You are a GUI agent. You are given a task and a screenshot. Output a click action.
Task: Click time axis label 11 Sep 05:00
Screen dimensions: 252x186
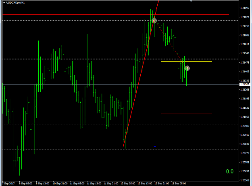(x=77, y=184)
